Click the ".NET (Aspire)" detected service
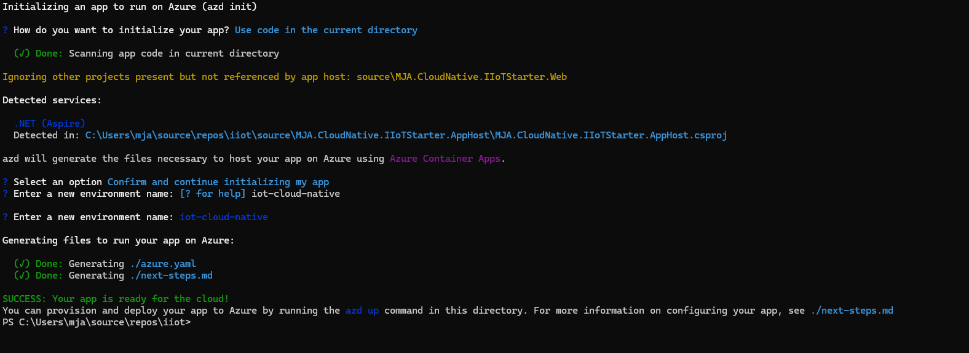 [49, 124]
